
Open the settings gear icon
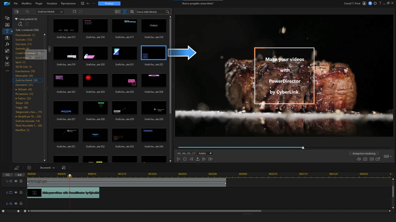pyautogui.click(x=375, y=3)
